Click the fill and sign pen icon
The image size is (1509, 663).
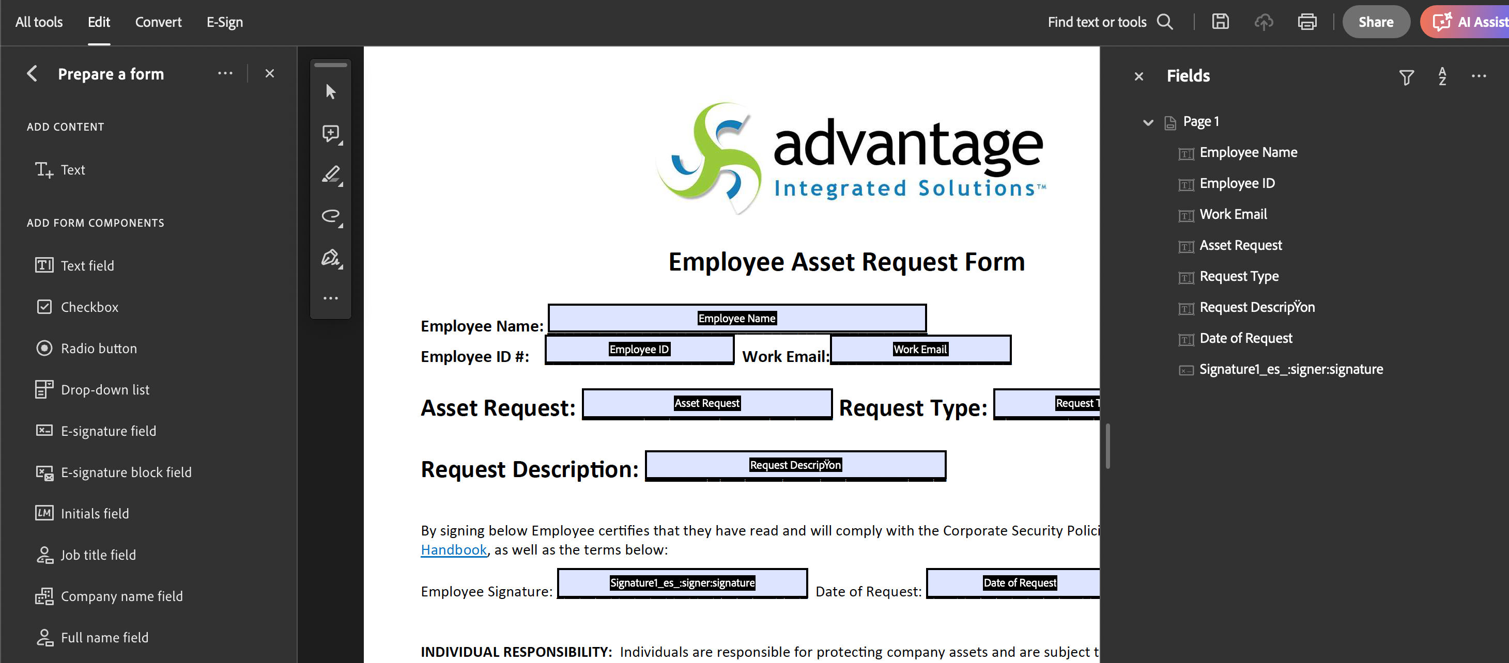[330, 258]
